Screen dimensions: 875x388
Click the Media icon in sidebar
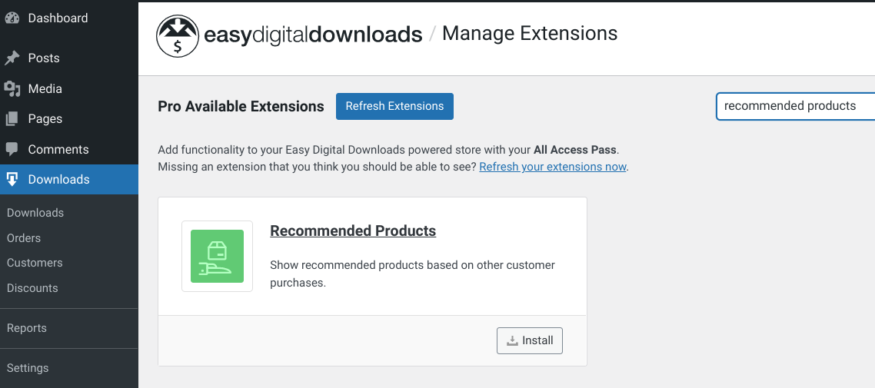pos(12,88)
